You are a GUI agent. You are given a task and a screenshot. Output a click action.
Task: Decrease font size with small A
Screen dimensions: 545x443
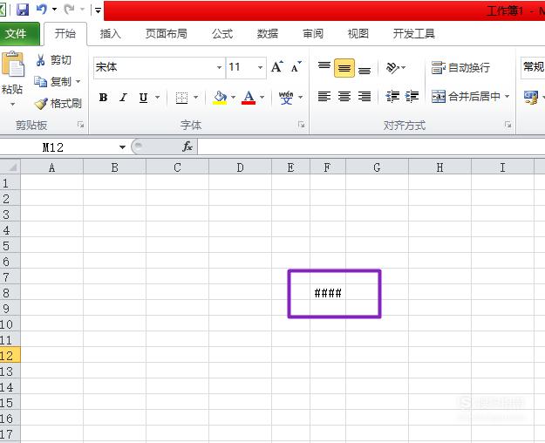coord(296,67)
